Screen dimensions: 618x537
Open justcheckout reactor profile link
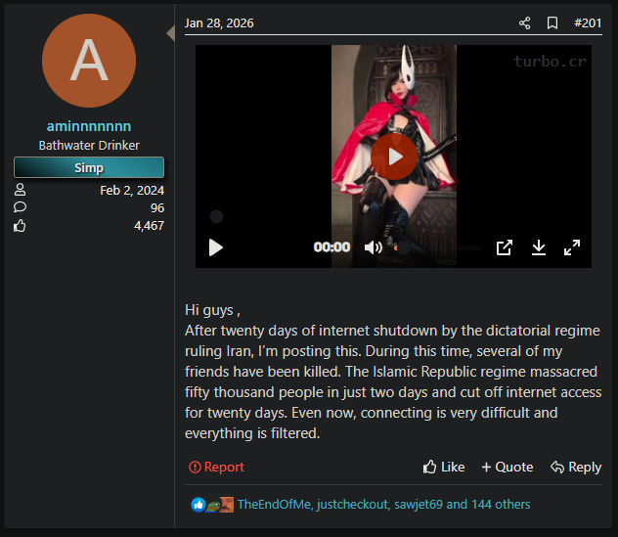pyautogui.click(x=353, y=505)
